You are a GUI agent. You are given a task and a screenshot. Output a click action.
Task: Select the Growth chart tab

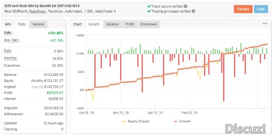coord(94,24)
